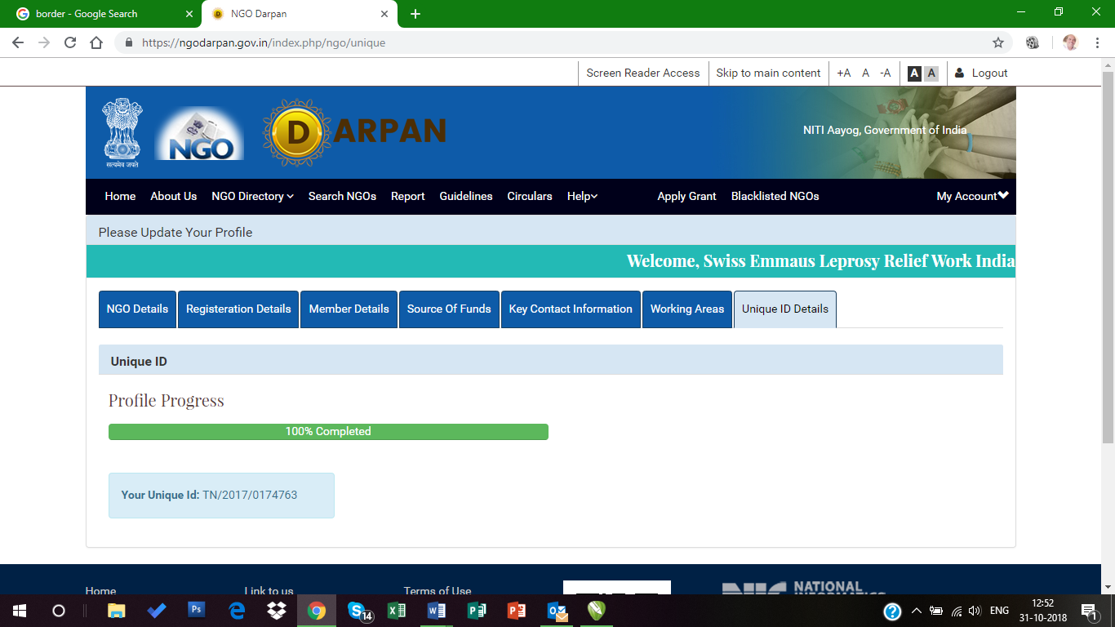Switch to the Working Areas tab
Viewport: 1115px width, 627px height.
tap(687, 309)
